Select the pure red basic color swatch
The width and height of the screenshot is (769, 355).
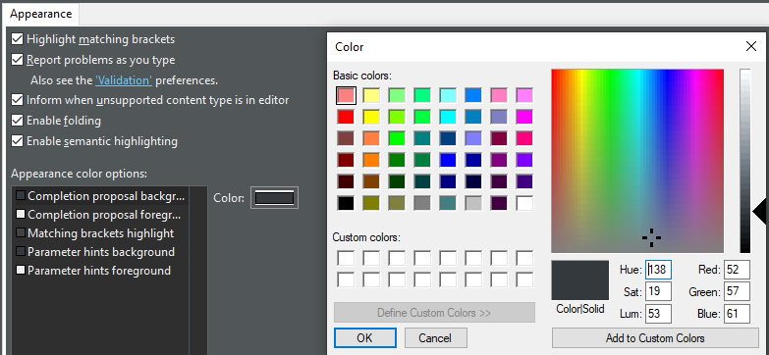[x=346, y=117]
